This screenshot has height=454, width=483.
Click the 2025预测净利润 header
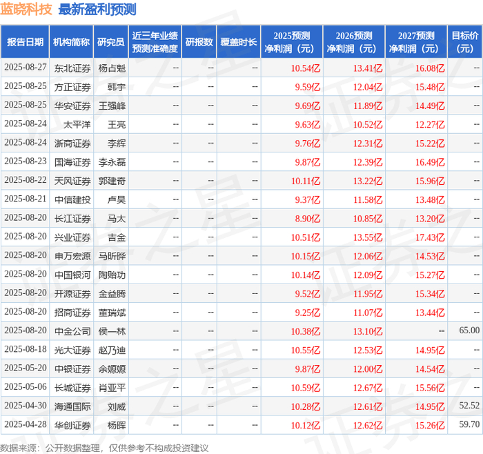[291, 42]
